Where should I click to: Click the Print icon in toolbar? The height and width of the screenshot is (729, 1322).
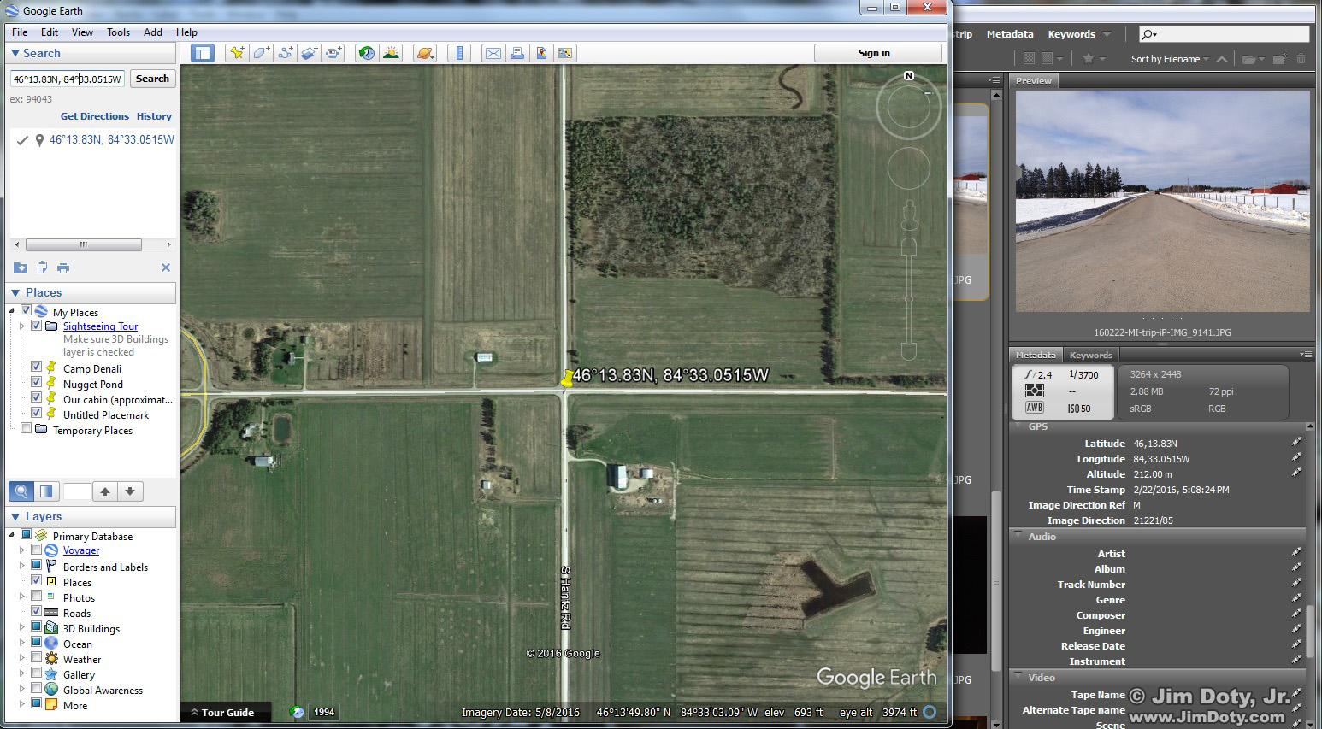click(517, 53)
